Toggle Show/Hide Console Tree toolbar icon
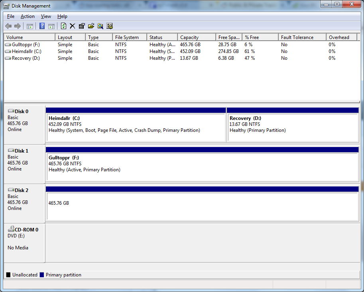 [30, 26]
